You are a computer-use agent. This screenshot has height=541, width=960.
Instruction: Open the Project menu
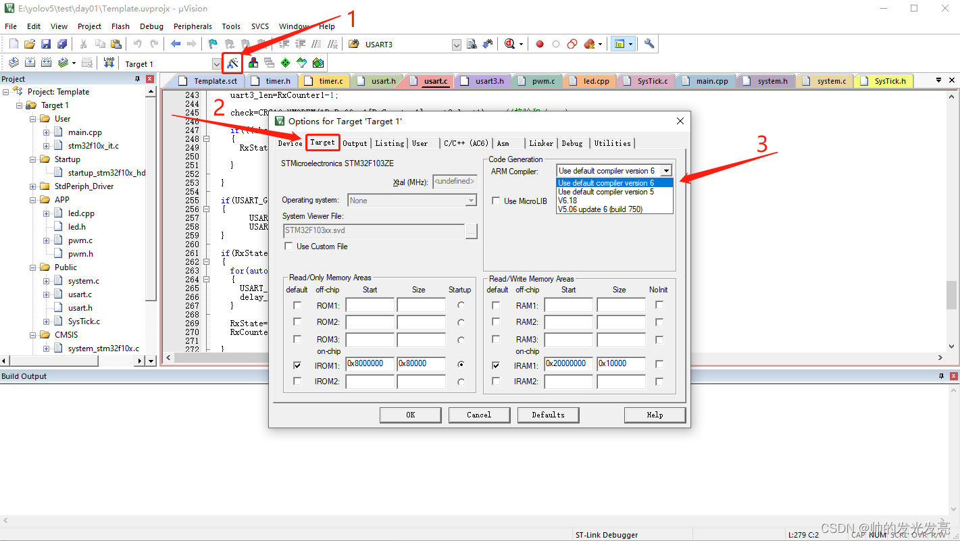tap(89, 26)
